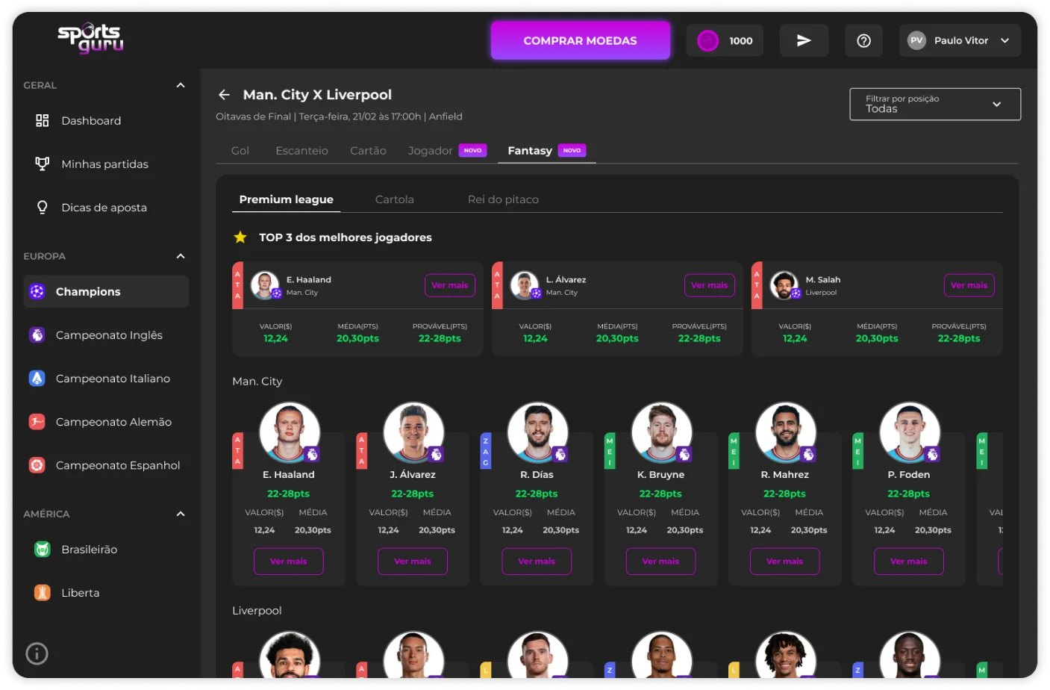Click R. Mahrez player photo
Screen dimensions: 1050x690
(785, 432)
